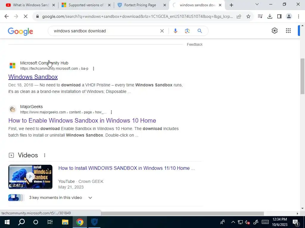
Task: Click the MajorGeeks site name
Action: point(31,107)
